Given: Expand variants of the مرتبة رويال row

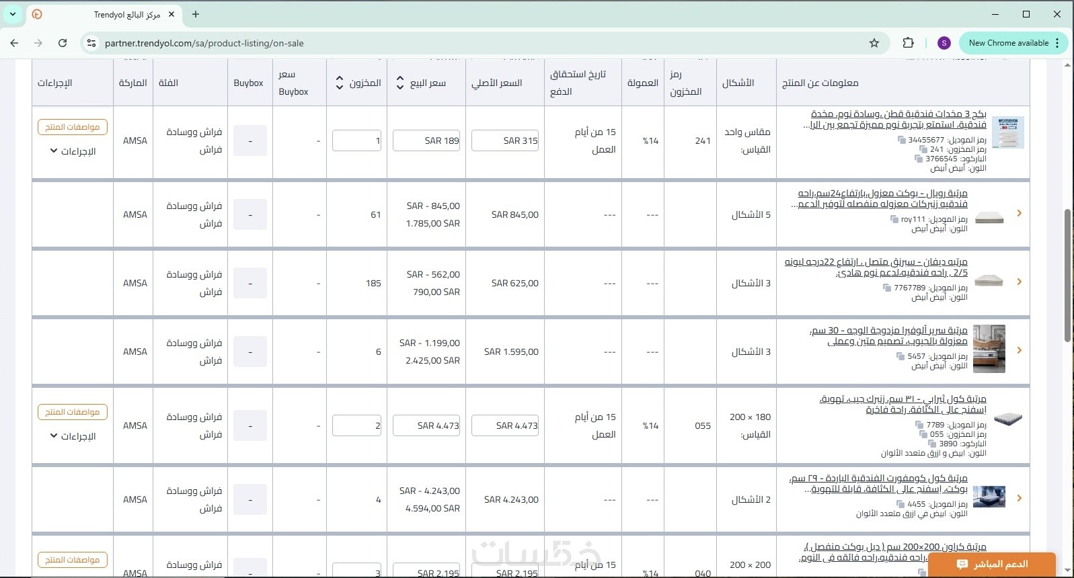Looking at the screenshot, I should [1020, 213].
